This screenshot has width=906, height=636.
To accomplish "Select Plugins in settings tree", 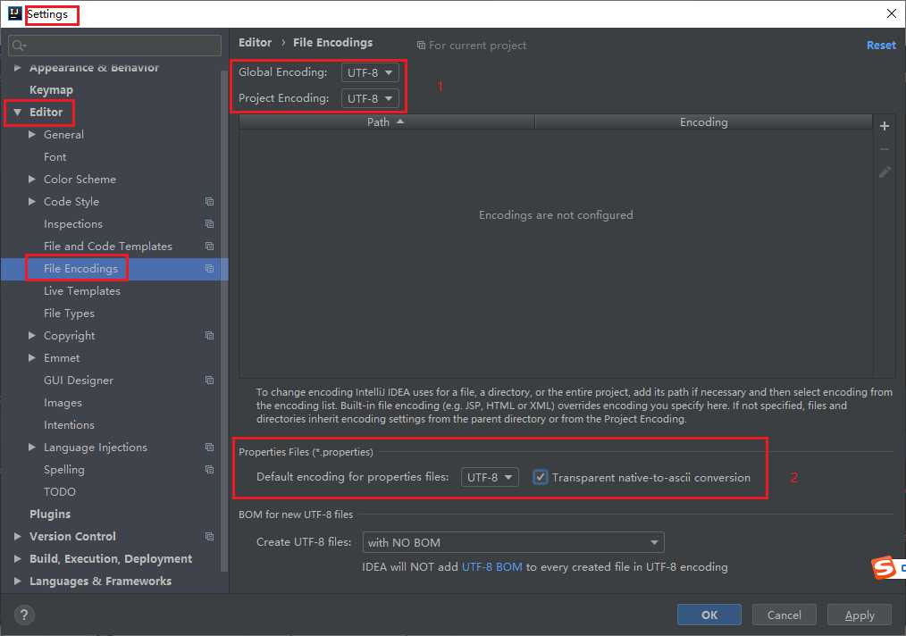I will click(50, 515).
